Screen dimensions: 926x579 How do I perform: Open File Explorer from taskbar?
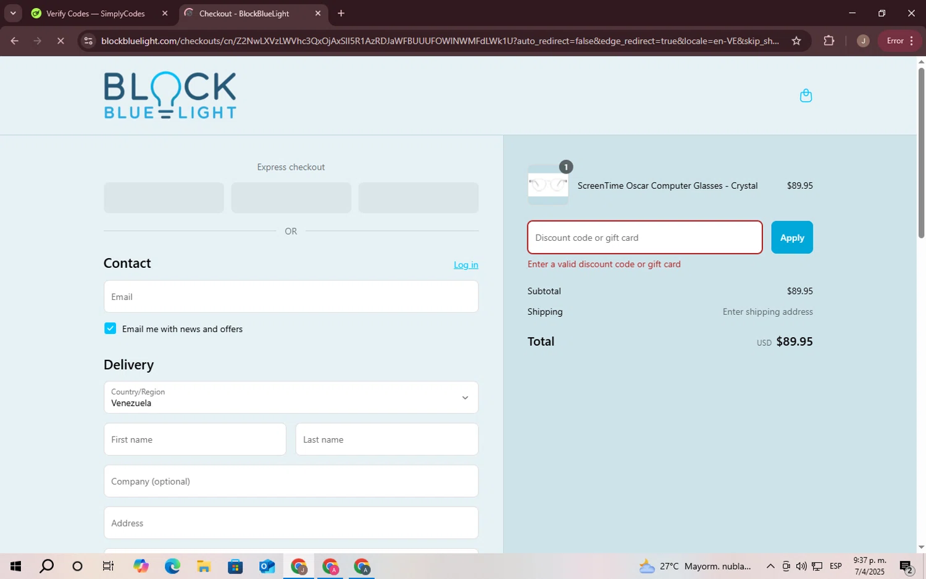tap(204, 566)
